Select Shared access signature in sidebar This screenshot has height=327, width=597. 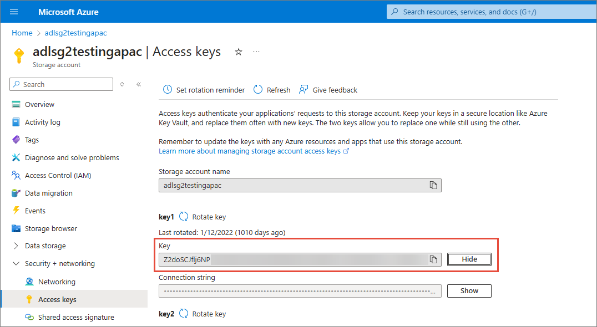(x=76, y=316)
